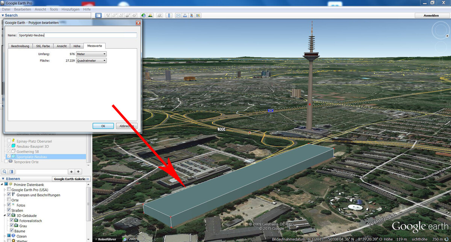Toggle the sidebar with the toolbar button
Screen dimensions: 451x242
coord(98,15)
